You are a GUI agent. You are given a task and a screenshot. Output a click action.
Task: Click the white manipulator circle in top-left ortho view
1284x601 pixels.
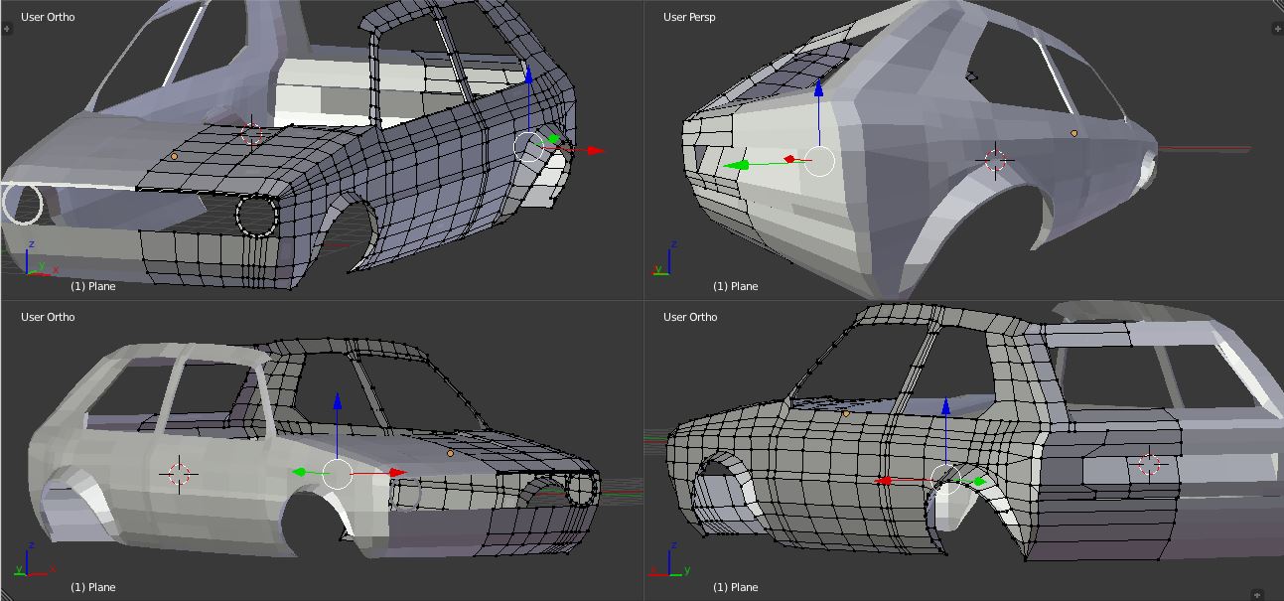(529, 148)
